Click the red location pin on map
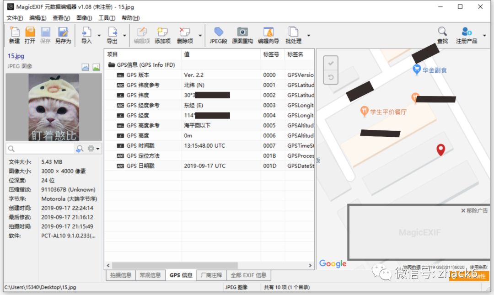This screenshot has height=295, width=494. 441,150
